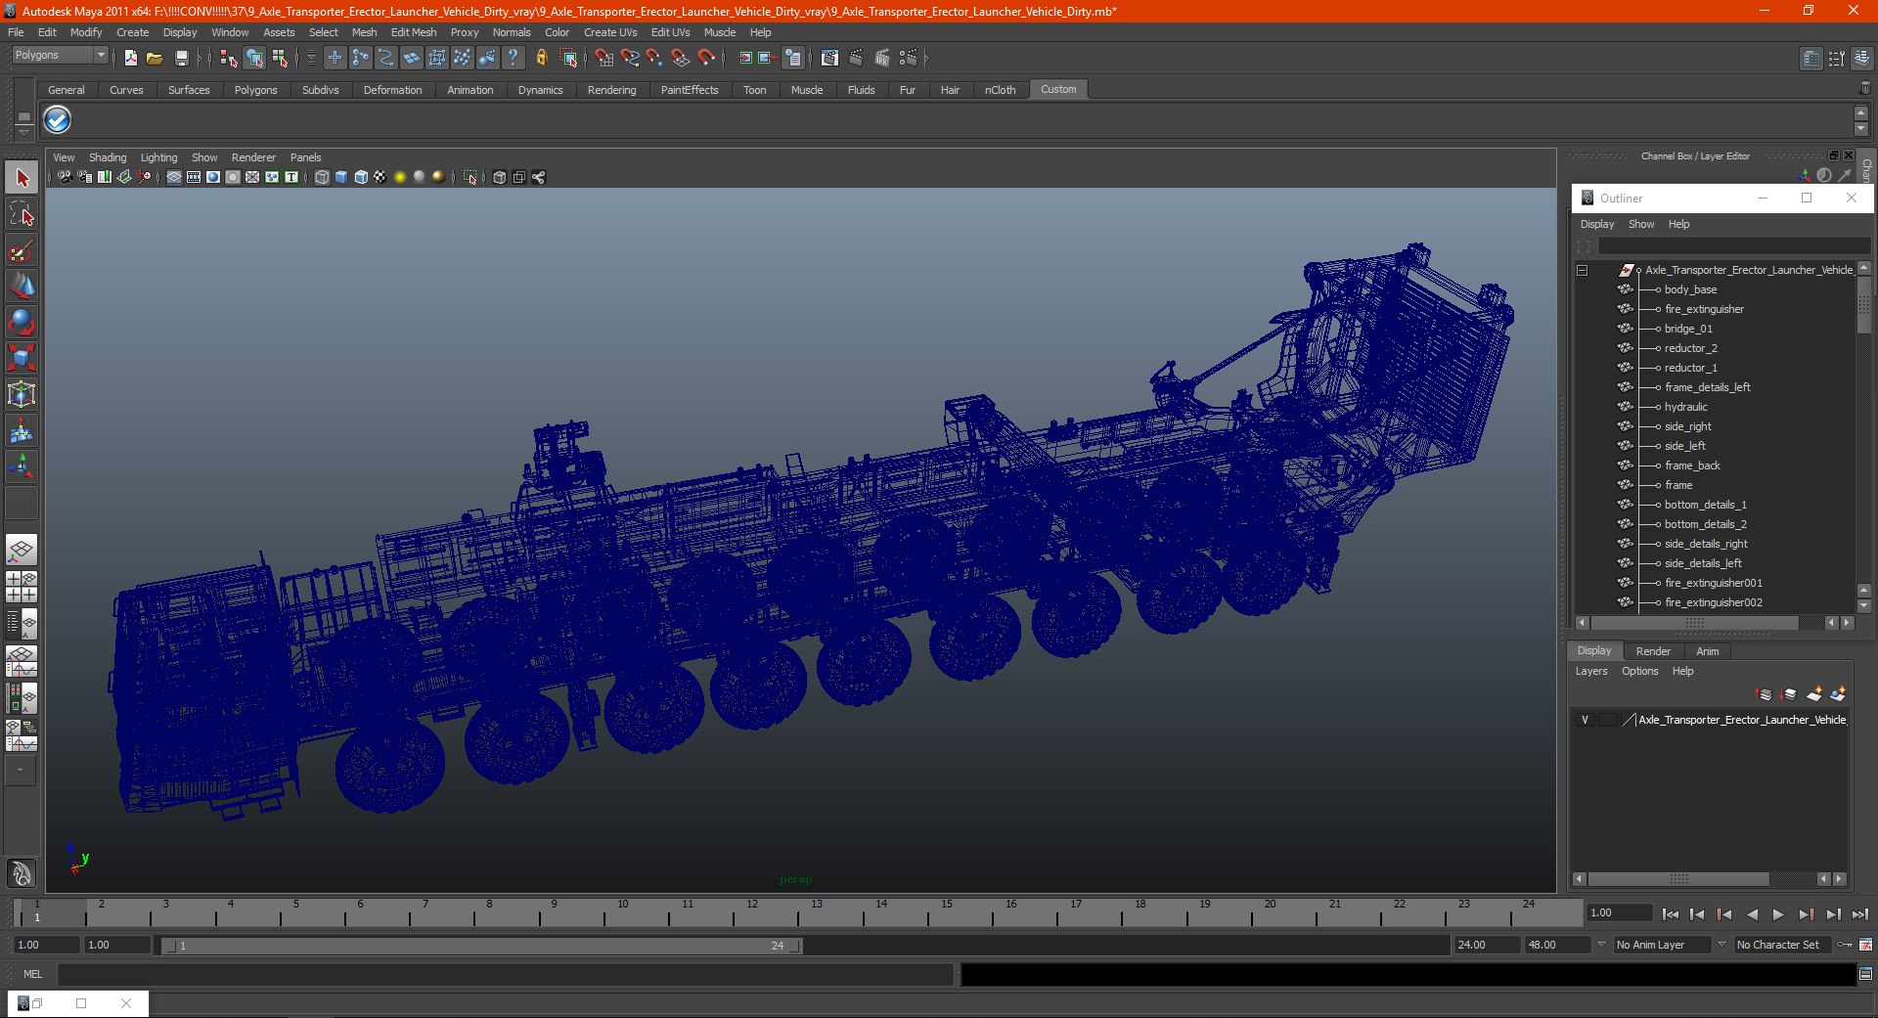Open Render Settings window
This screenshot has height=1018, width=1878.
(x=909, y=58)
